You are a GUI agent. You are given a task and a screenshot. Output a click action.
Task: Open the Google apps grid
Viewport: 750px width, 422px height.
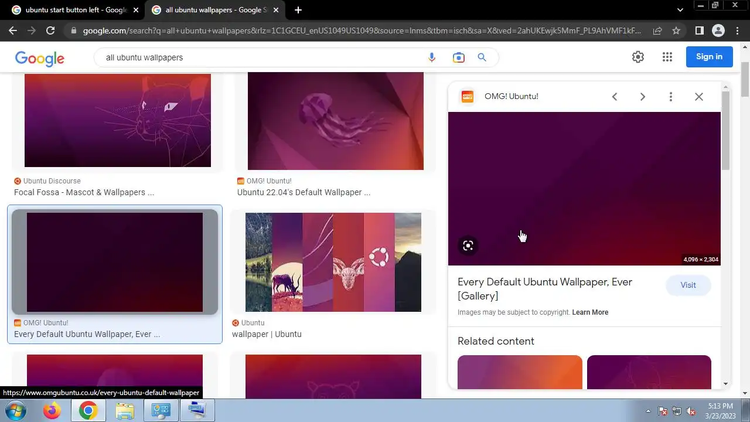[x=667, y=57]
